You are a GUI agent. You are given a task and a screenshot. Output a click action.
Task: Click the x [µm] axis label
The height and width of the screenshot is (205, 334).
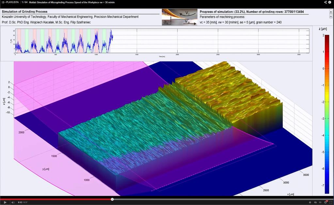pyautogui.click(x=291, y=194)
